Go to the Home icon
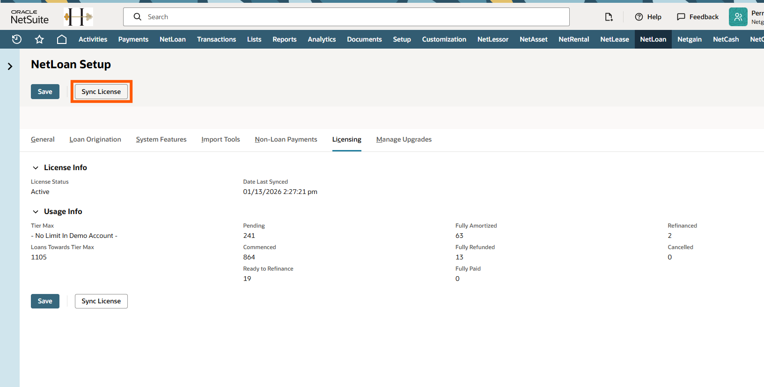The image size is (764, 387). point(61,39)
